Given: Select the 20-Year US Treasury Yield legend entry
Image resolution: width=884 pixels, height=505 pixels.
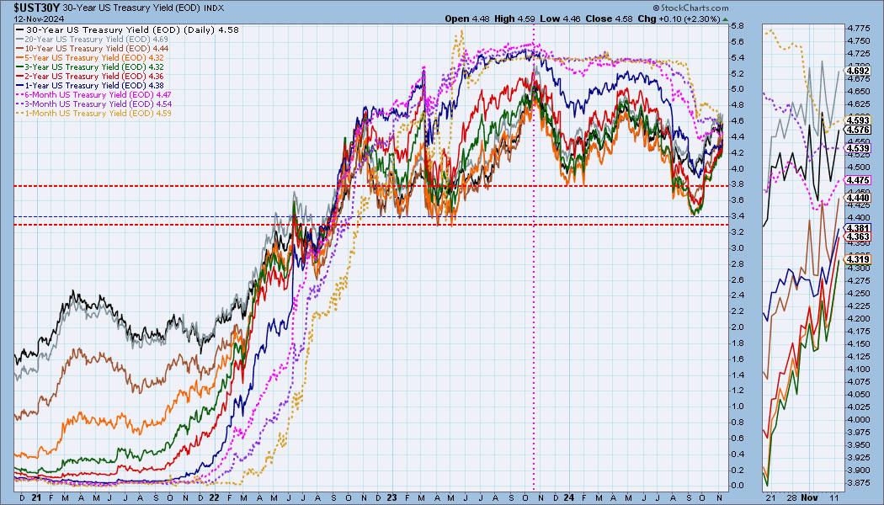Looking at the screenshot, I should [x=93, y=40].
